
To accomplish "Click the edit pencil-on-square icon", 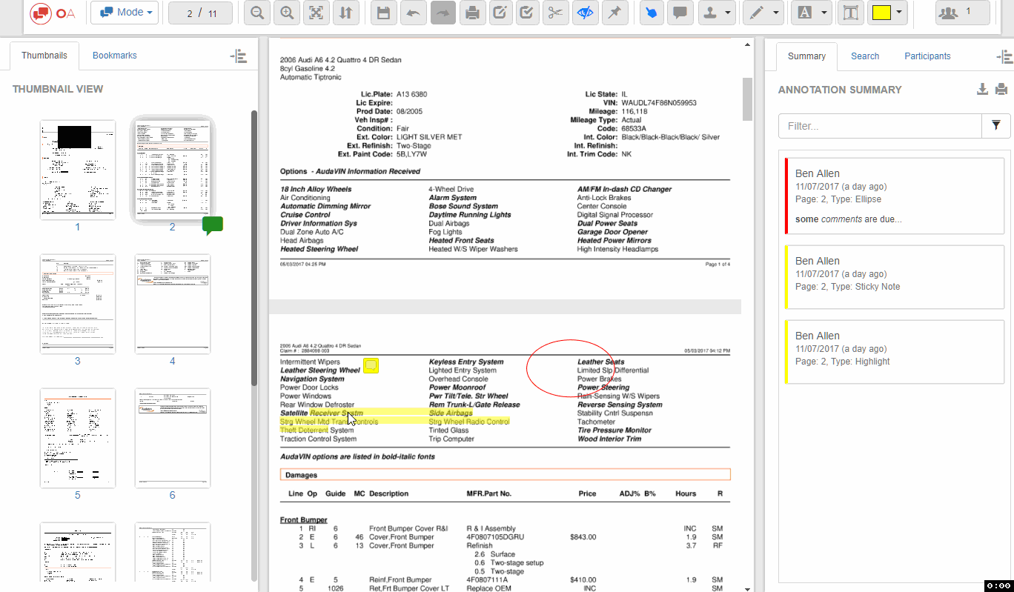I will pyautogui.click(x=500, y=13).
